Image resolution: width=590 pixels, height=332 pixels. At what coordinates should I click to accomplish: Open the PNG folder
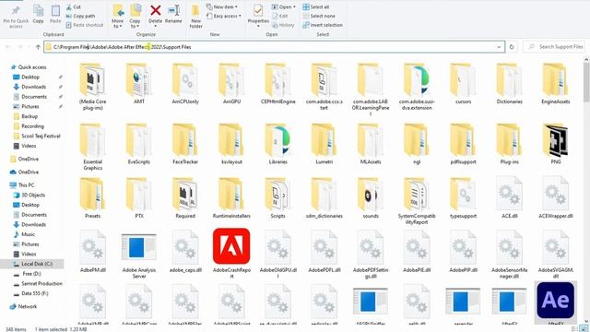pos(555,145)
